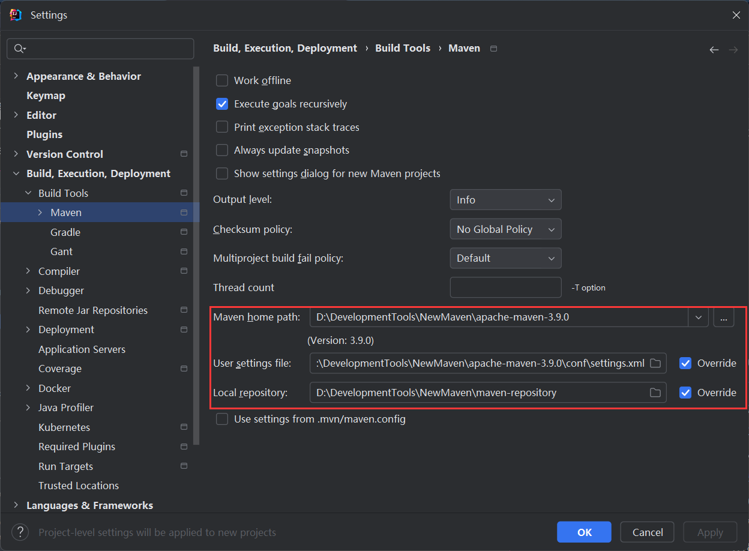Click project-level icon beside Compiler
Screen dimensions: 749x551
[x=184, y=271]
